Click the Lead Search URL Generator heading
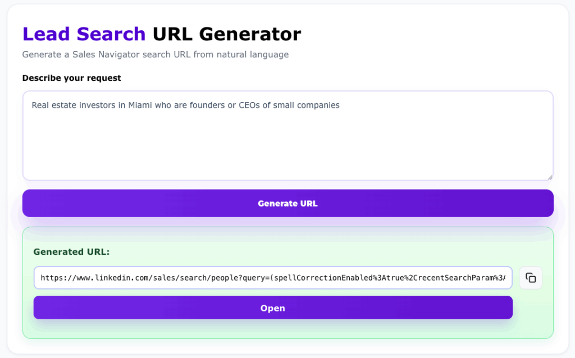Image resolution: width=575 pixels, height=358 pixels. [x=162, y=34]
